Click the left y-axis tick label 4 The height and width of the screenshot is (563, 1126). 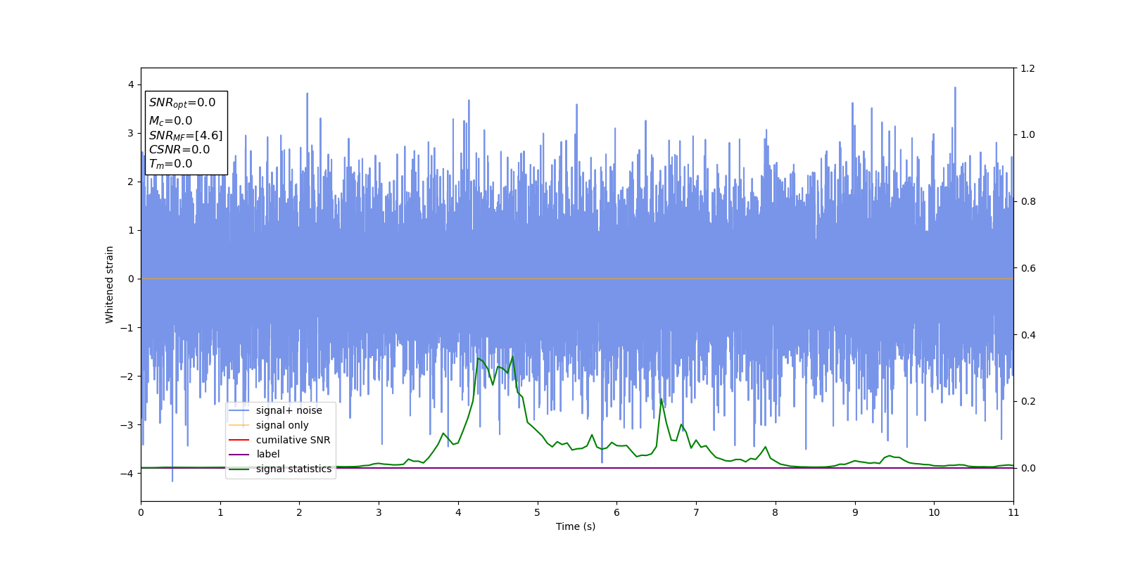coord(131,84)
